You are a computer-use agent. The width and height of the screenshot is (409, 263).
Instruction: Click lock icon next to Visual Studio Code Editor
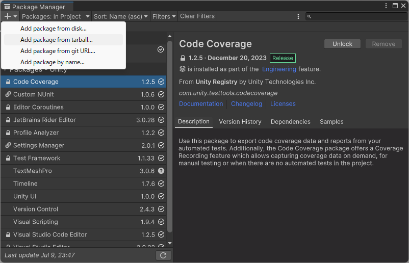tap(8, 234)
